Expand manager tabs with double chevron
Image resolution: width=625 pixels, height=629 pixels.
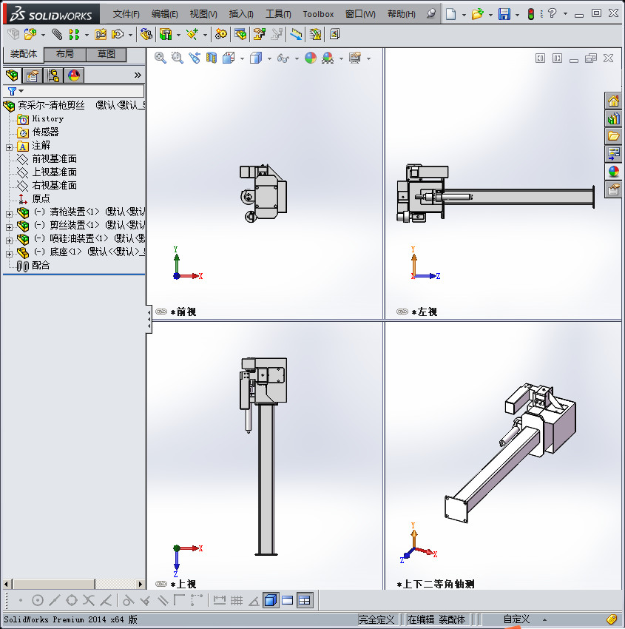pyautogui.click(x=138, y=75)
